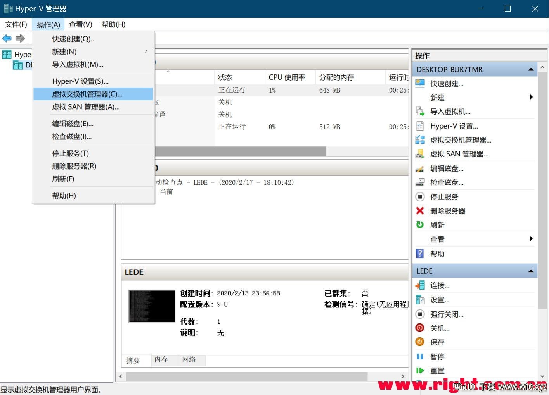The height and width of the screenshot is (395, 549).
Task: Choose 刷新(F) from the menu
Action: [93, 179]
